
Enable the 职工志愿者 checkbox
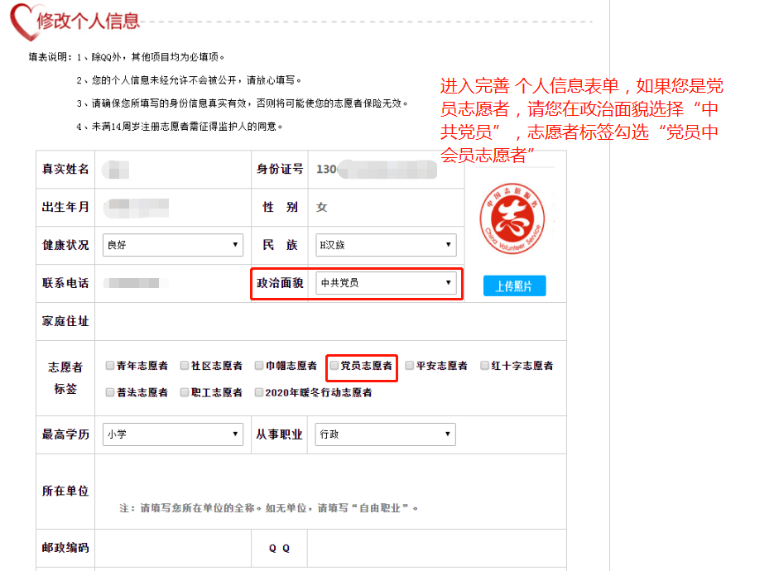click(185, 392)
